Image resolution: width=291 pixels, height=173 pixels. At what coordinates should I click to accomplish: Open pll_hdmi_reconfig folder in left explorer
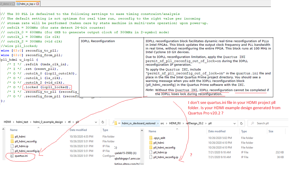click(25, 141)
